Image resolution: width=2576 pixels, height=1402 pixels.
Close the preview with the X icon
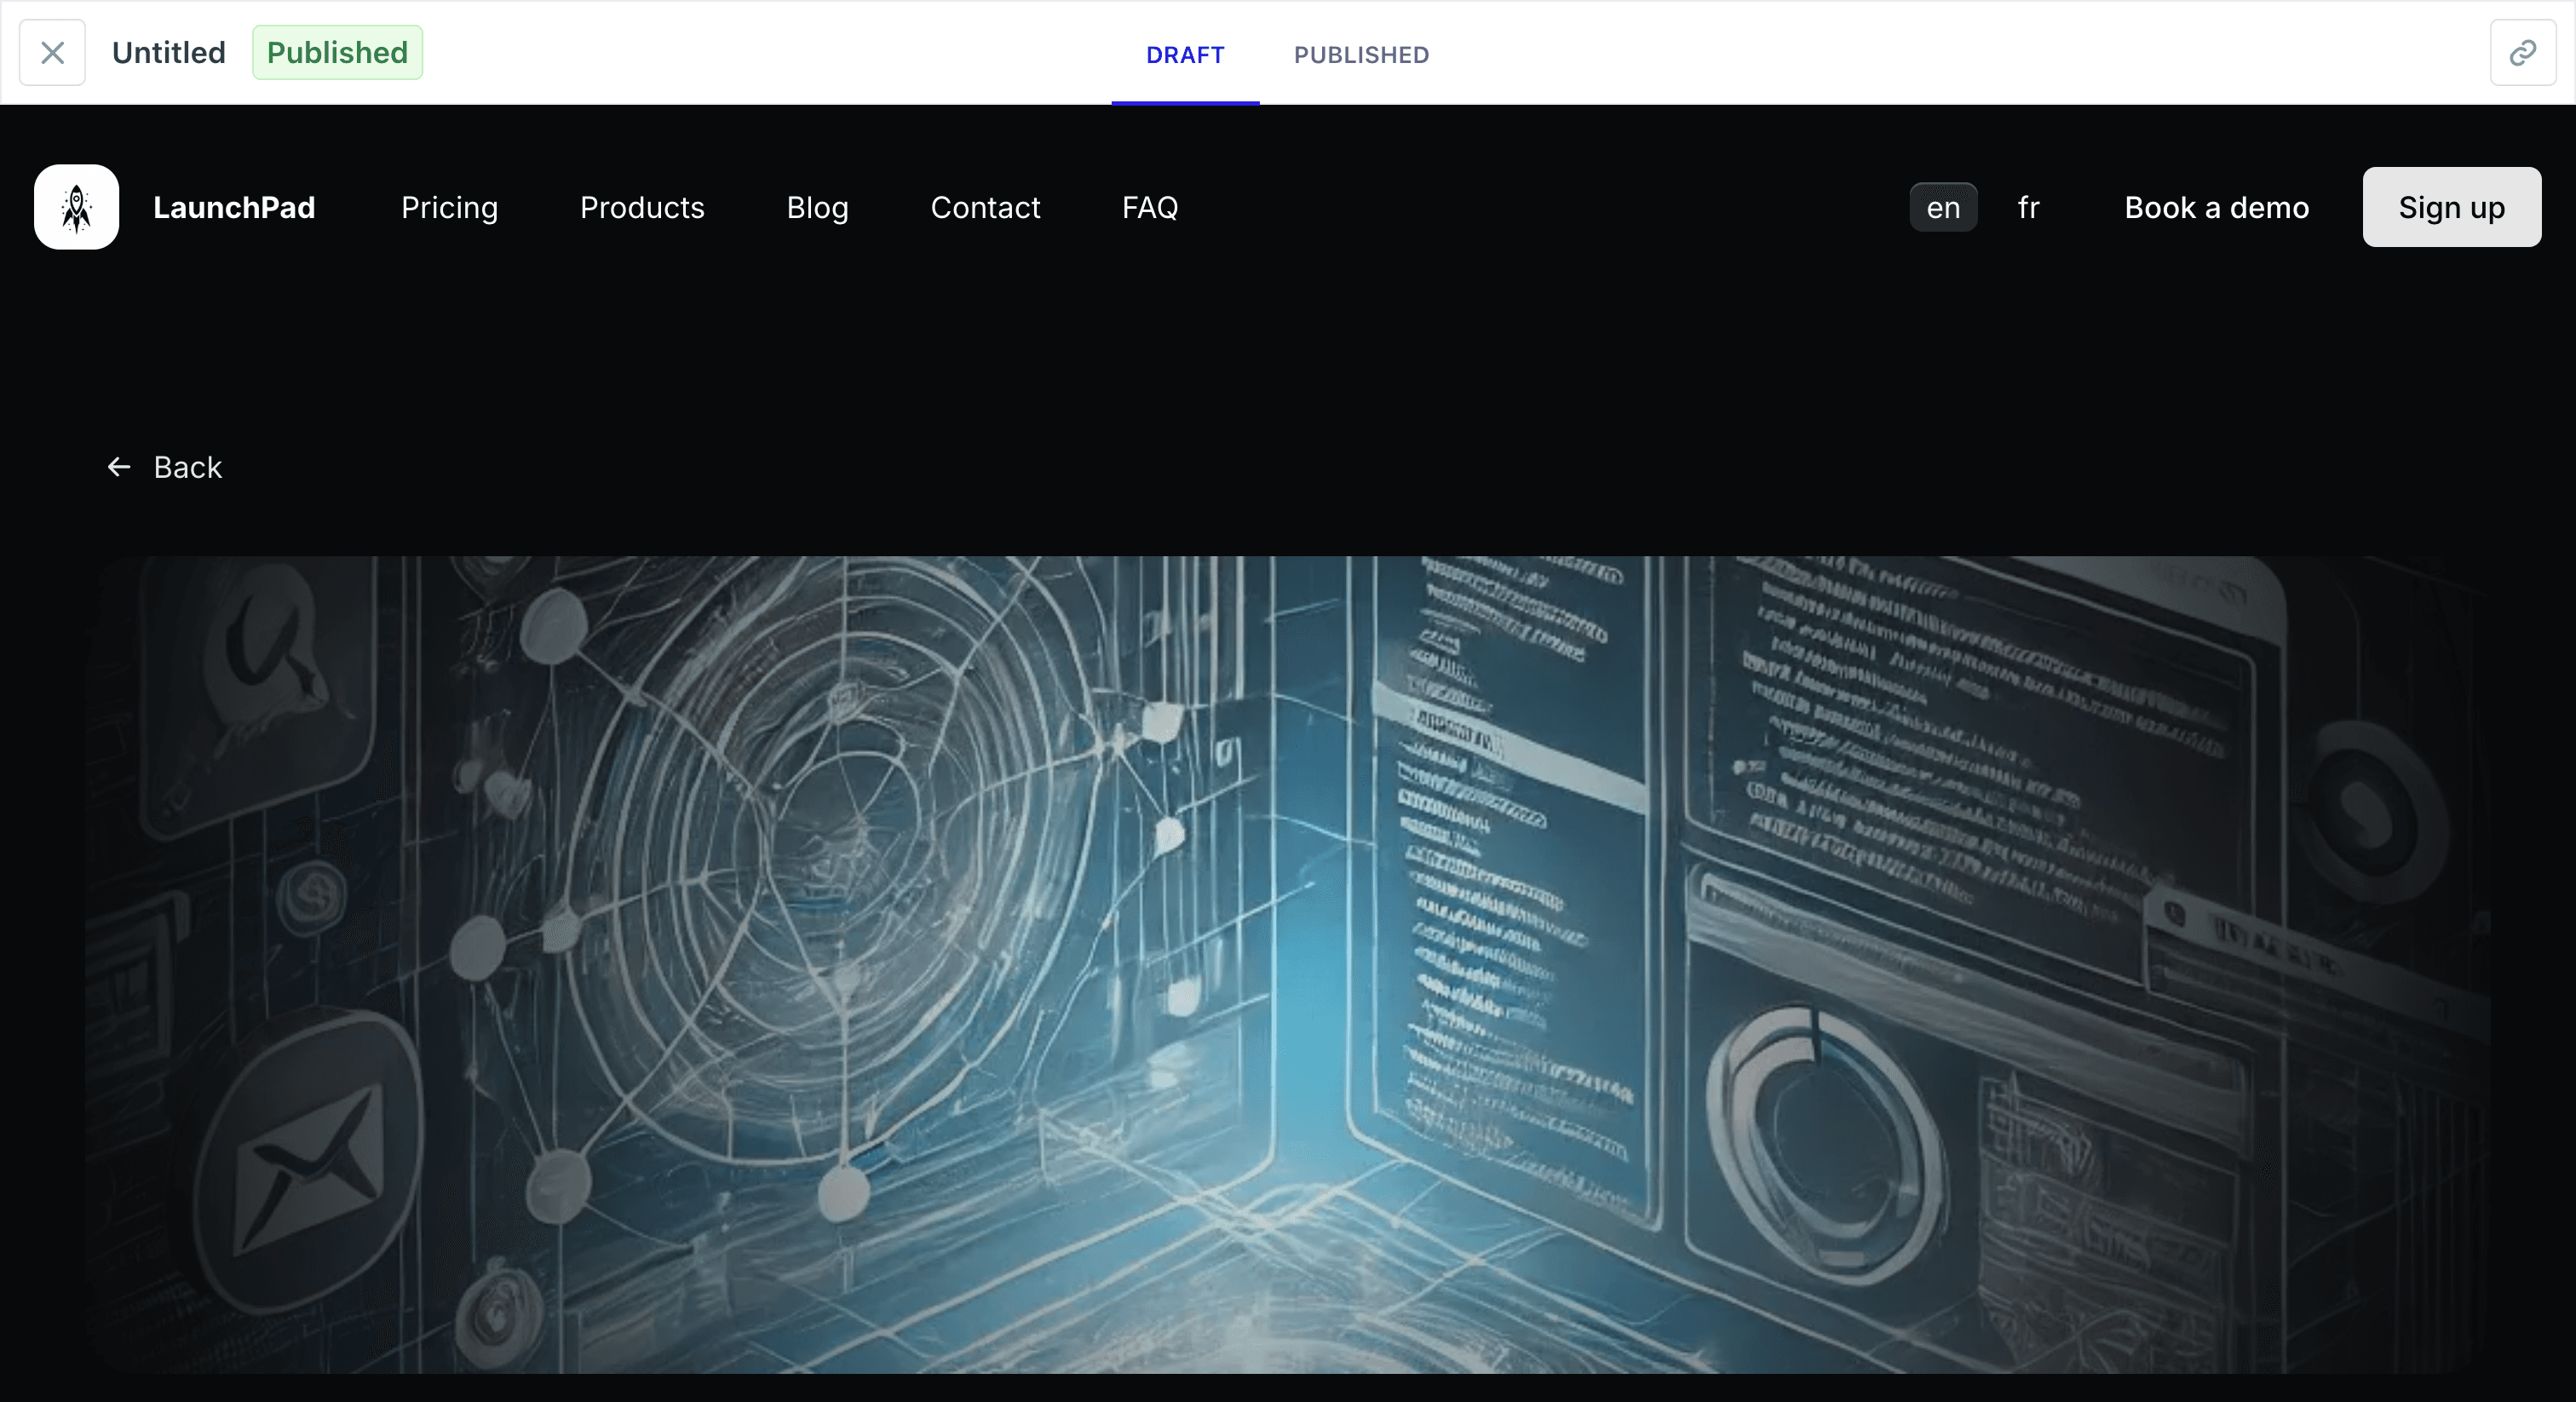pyautogui.click(x=52, y=53)
